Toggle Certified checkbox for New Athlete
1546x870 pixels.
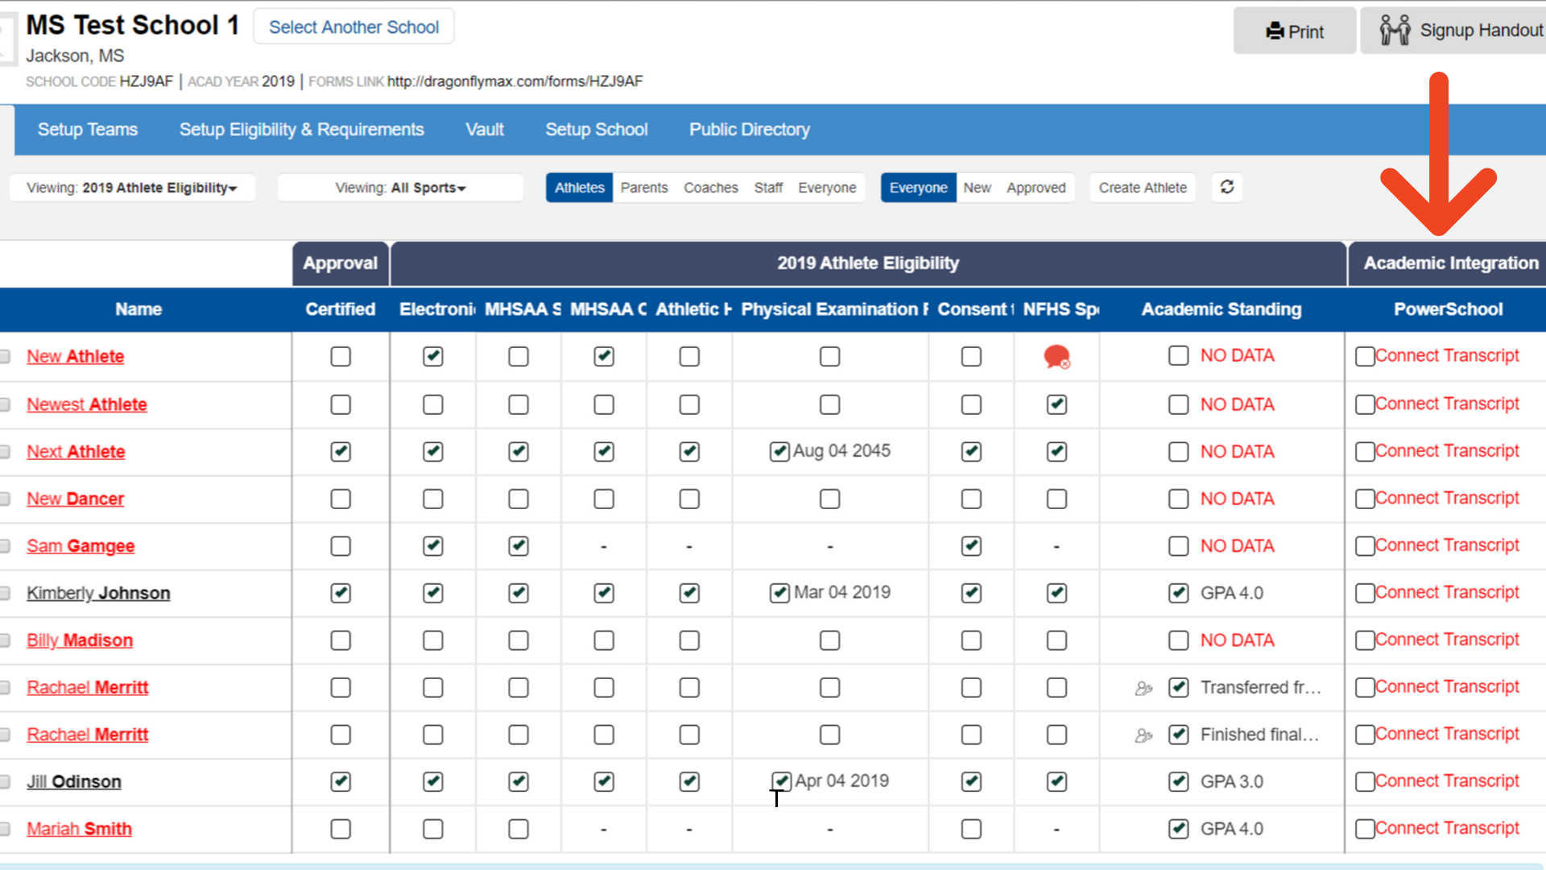point(341,356)
